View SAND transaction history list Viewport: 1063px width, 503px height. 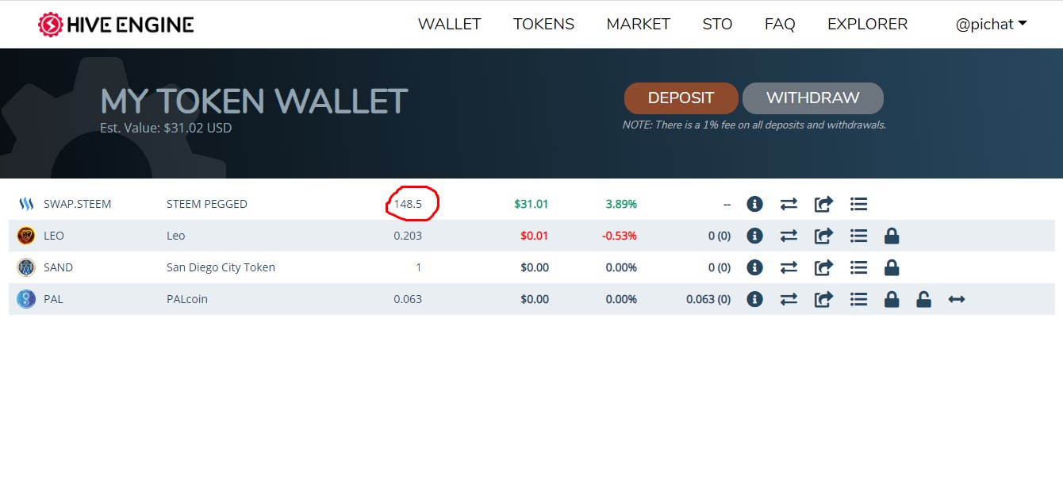858,267
